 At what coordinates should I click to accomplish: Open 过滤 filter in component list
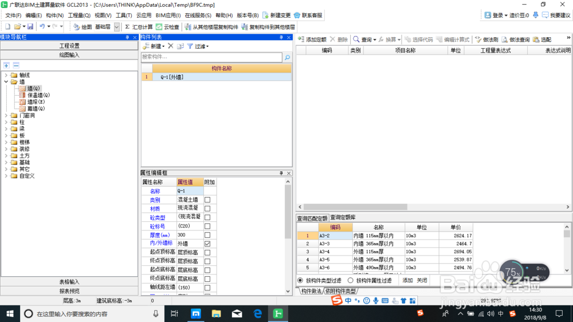point(198,46)
